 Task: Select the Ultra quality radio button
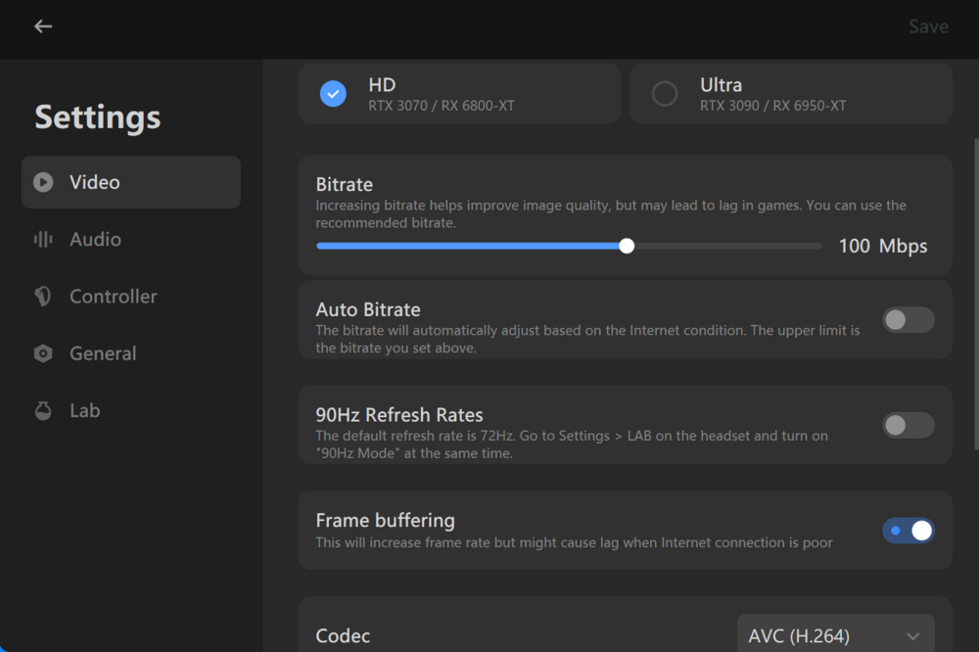coord(665,94)
